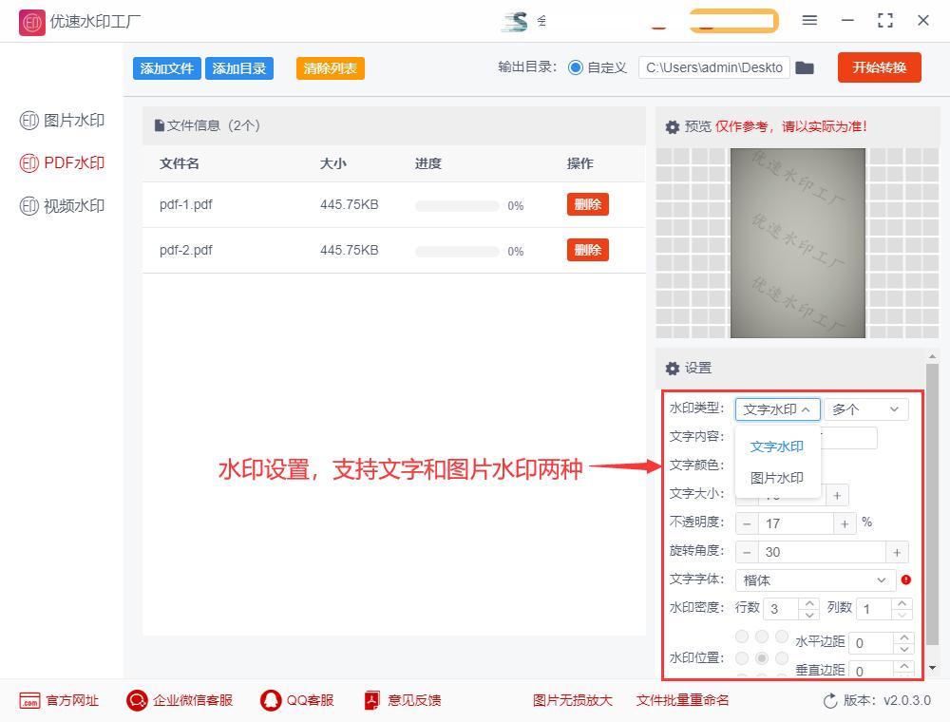Image resolution: width=950 pixels, height=722 pixels.
Task: Choose 图片水印 from the open dropdown list
Action: [x=775, y=477]
